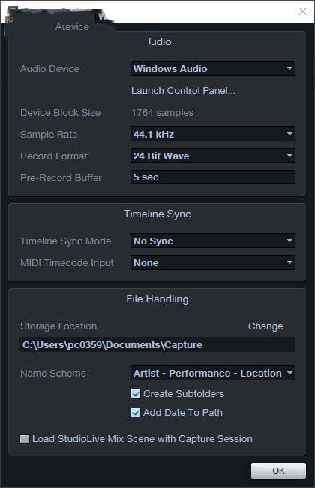The width and height of the screenshot is (315, 488).
Task: Click the Device Block Size label
Action: point(60,113)
